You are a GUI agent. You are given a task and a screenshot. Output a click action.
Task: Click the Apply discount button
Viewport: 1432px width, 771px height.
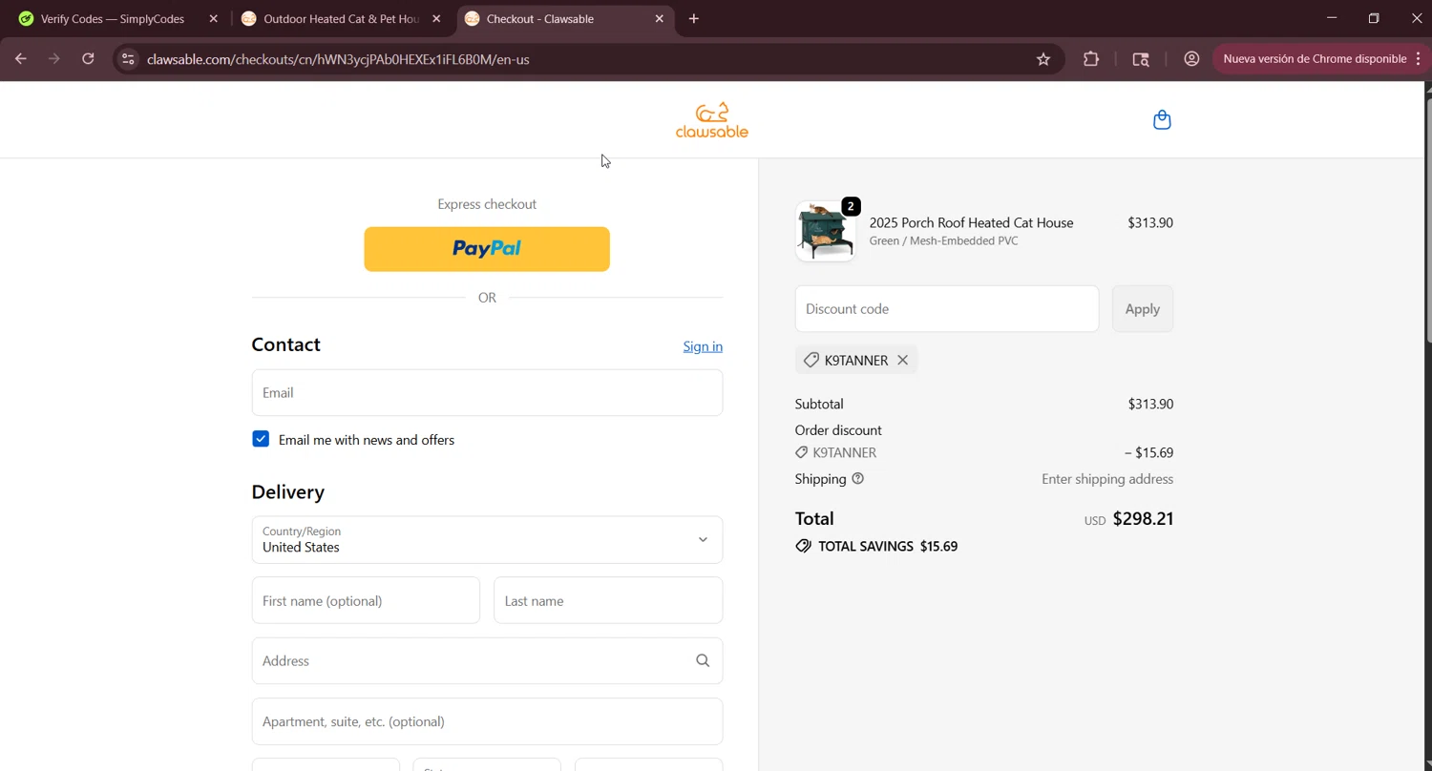pos(1143,309)
